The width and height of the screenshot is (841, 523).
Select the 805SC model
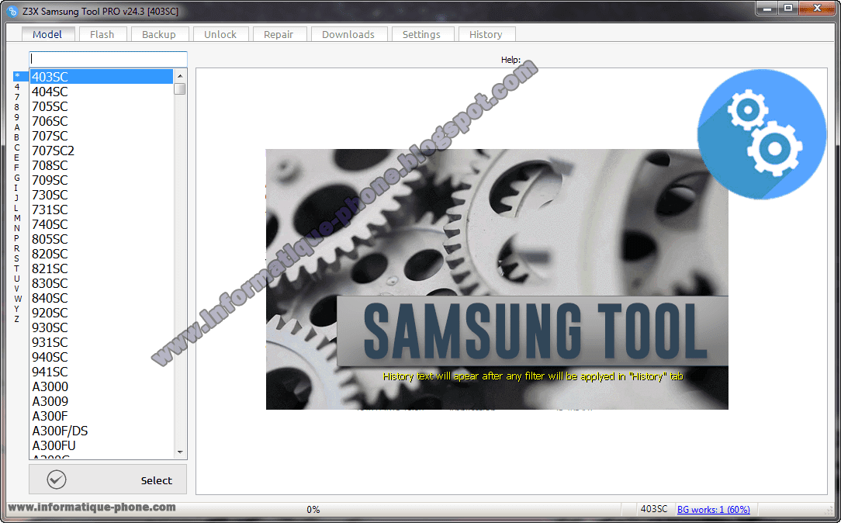point(102,239)
